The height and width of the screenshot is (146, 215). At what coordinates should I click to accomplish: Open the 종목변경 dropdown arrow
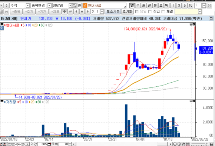coord(49,6)
